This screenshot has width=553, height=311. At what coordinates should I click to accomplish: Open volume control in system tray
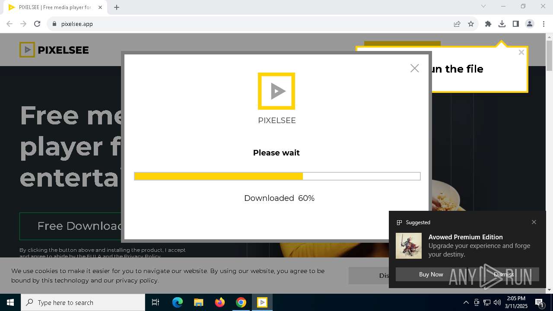click(x=497, y=302)
